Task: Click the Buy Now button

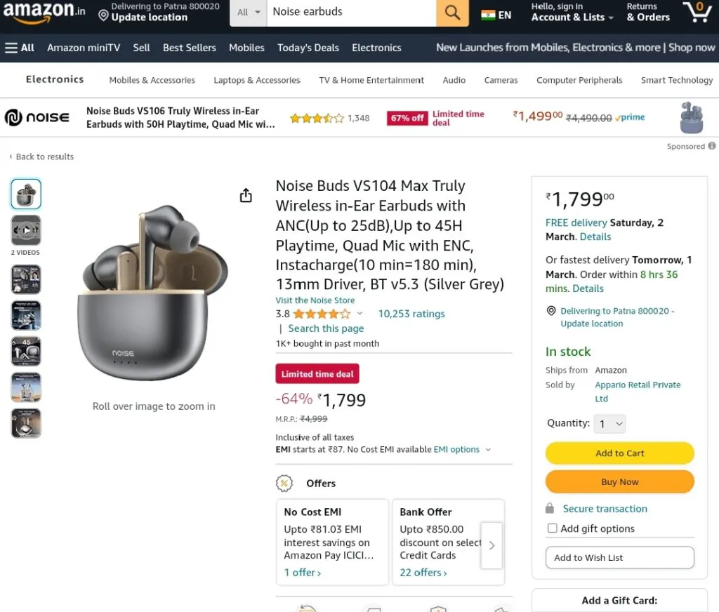Action: 619,481
